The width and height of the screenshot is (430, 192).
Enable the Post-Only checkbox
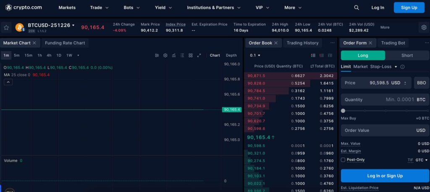pyautogui.click(x=343, y=160)
